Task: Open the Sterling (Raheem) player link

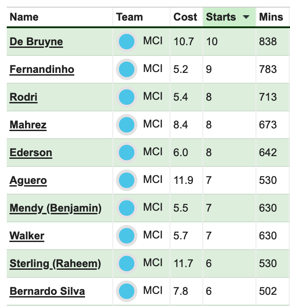Action: point(55,263)
